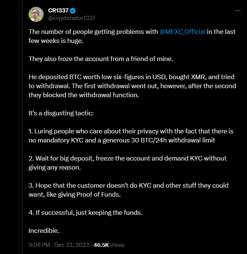Click the Views label
This screenshot has height=254, width=247.
click(117, 245)
